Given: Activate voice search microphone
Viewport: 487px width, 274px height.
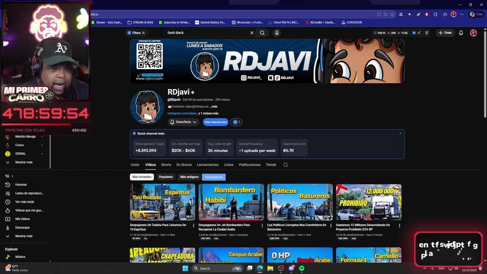Looking at the screenshot, I should (x=277, y=33).
